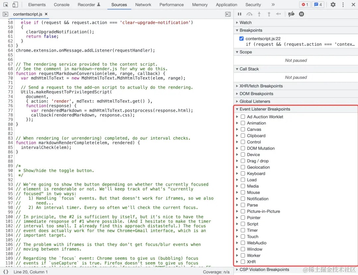
Task: Open the Network tab
Action: 143,5
